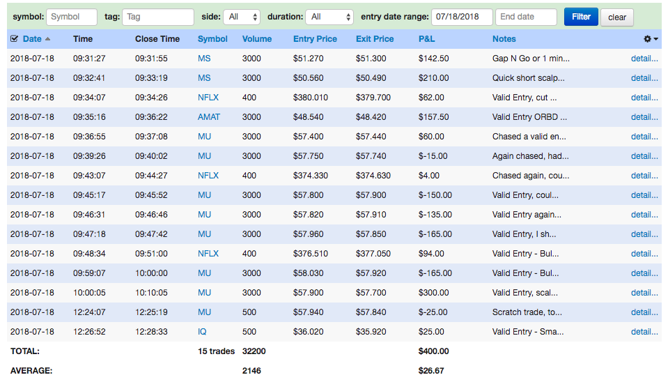Click the P&L value $210.00
The height and width of the screenshot is (382, 668).
434,78
